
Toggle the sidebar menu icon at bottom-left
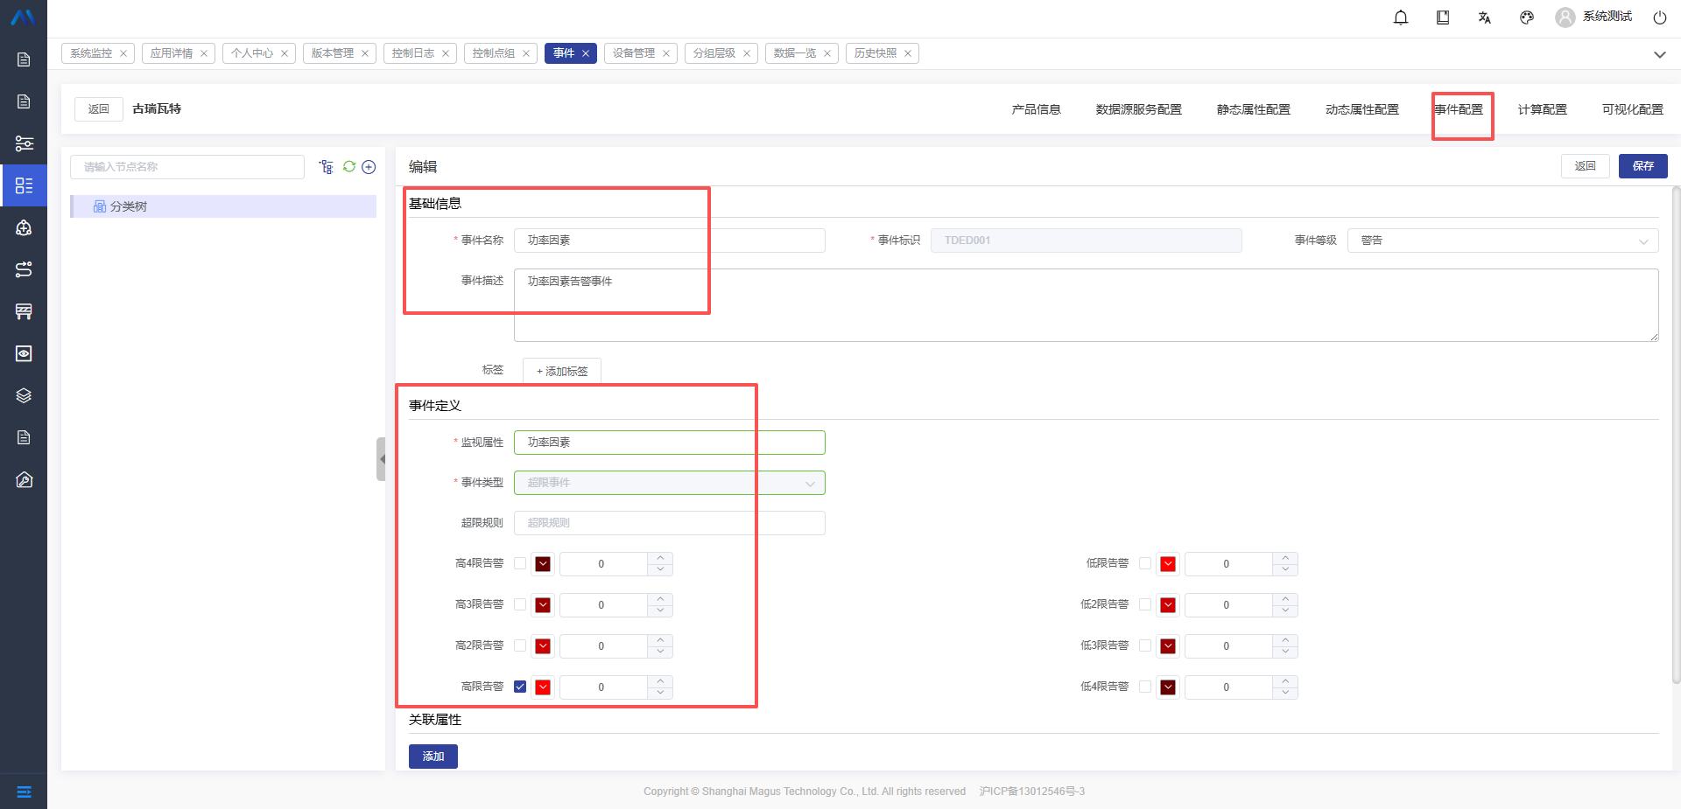pos(24,792)
